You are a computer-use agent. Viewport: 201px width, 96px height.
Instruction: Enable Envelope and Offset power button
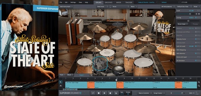coord(196,32)
